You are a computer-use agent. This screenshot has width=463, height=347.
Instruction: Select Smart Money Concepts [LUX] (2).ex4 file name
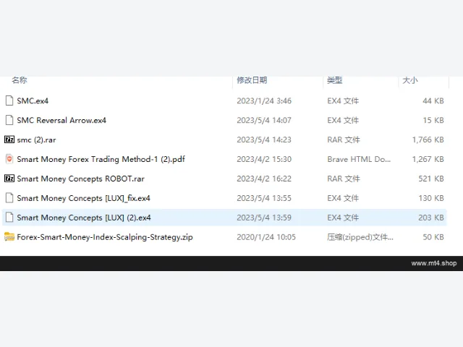84,218
